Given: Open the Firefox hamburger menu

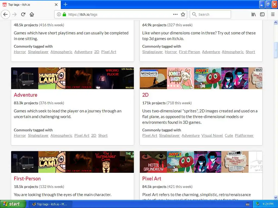Looking at the screenshot, I should [x=273, y=15].
